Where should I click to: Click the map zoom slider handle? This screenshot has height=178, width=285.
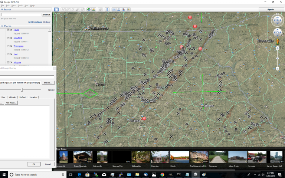click(277, 58)
